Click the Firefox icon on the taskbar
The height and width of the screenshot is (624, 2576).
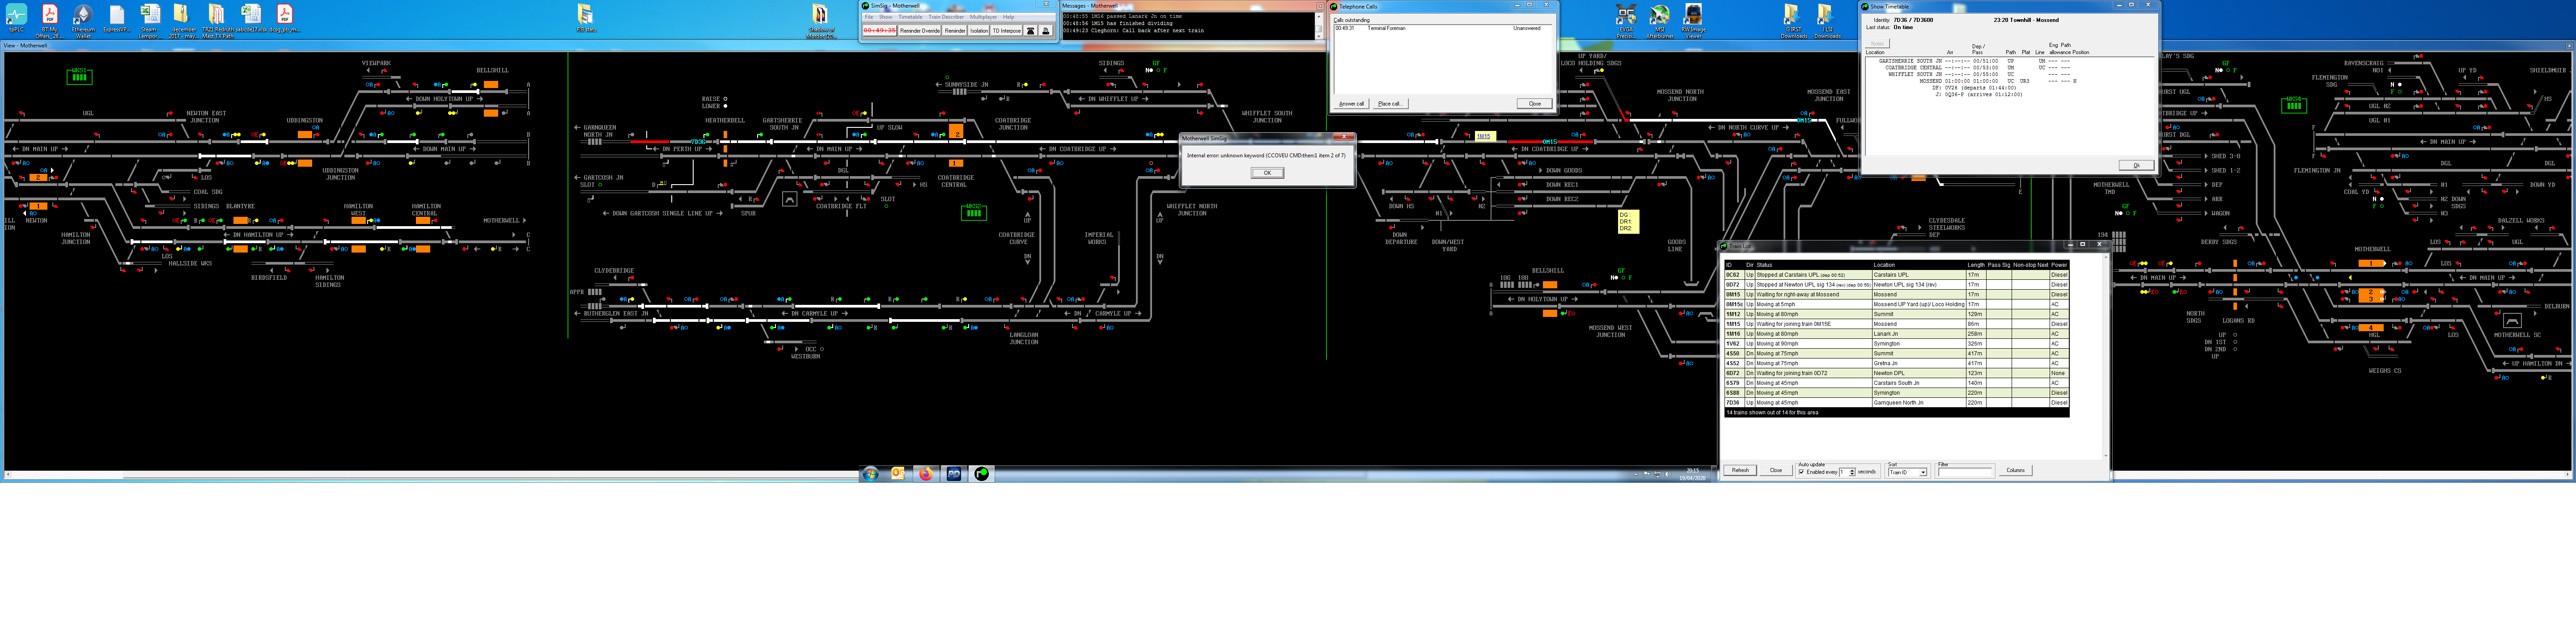pyautogui.click(x=926, y=474)
